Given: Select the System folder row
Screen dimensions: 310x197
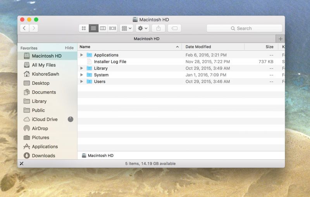Looking at the screenshot, I should point(181,75).
